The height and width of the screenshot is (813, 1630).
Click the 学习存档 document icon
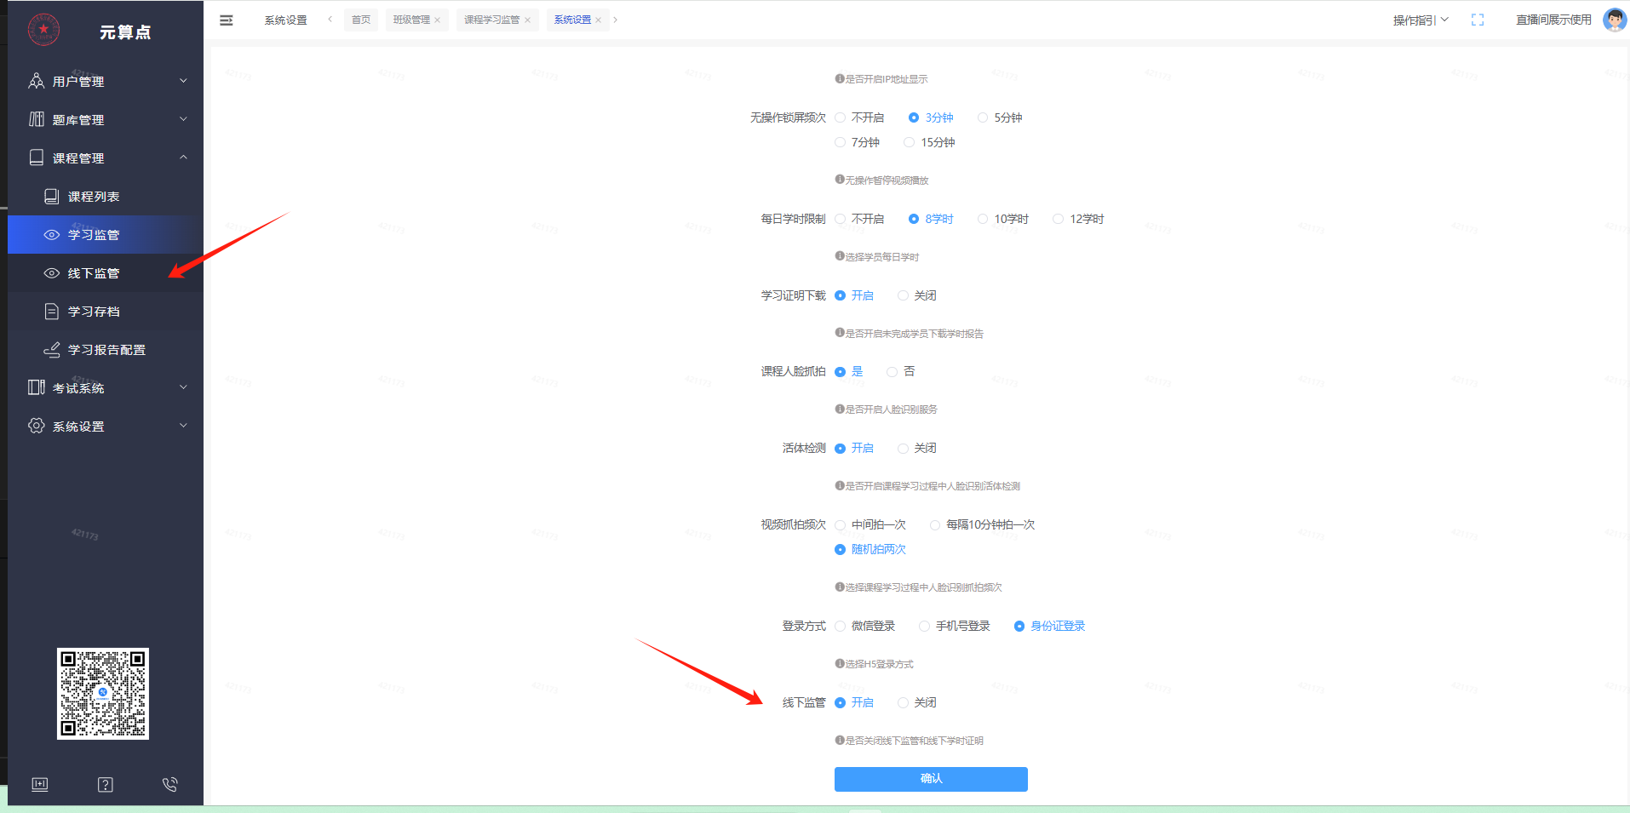[52, 312]
